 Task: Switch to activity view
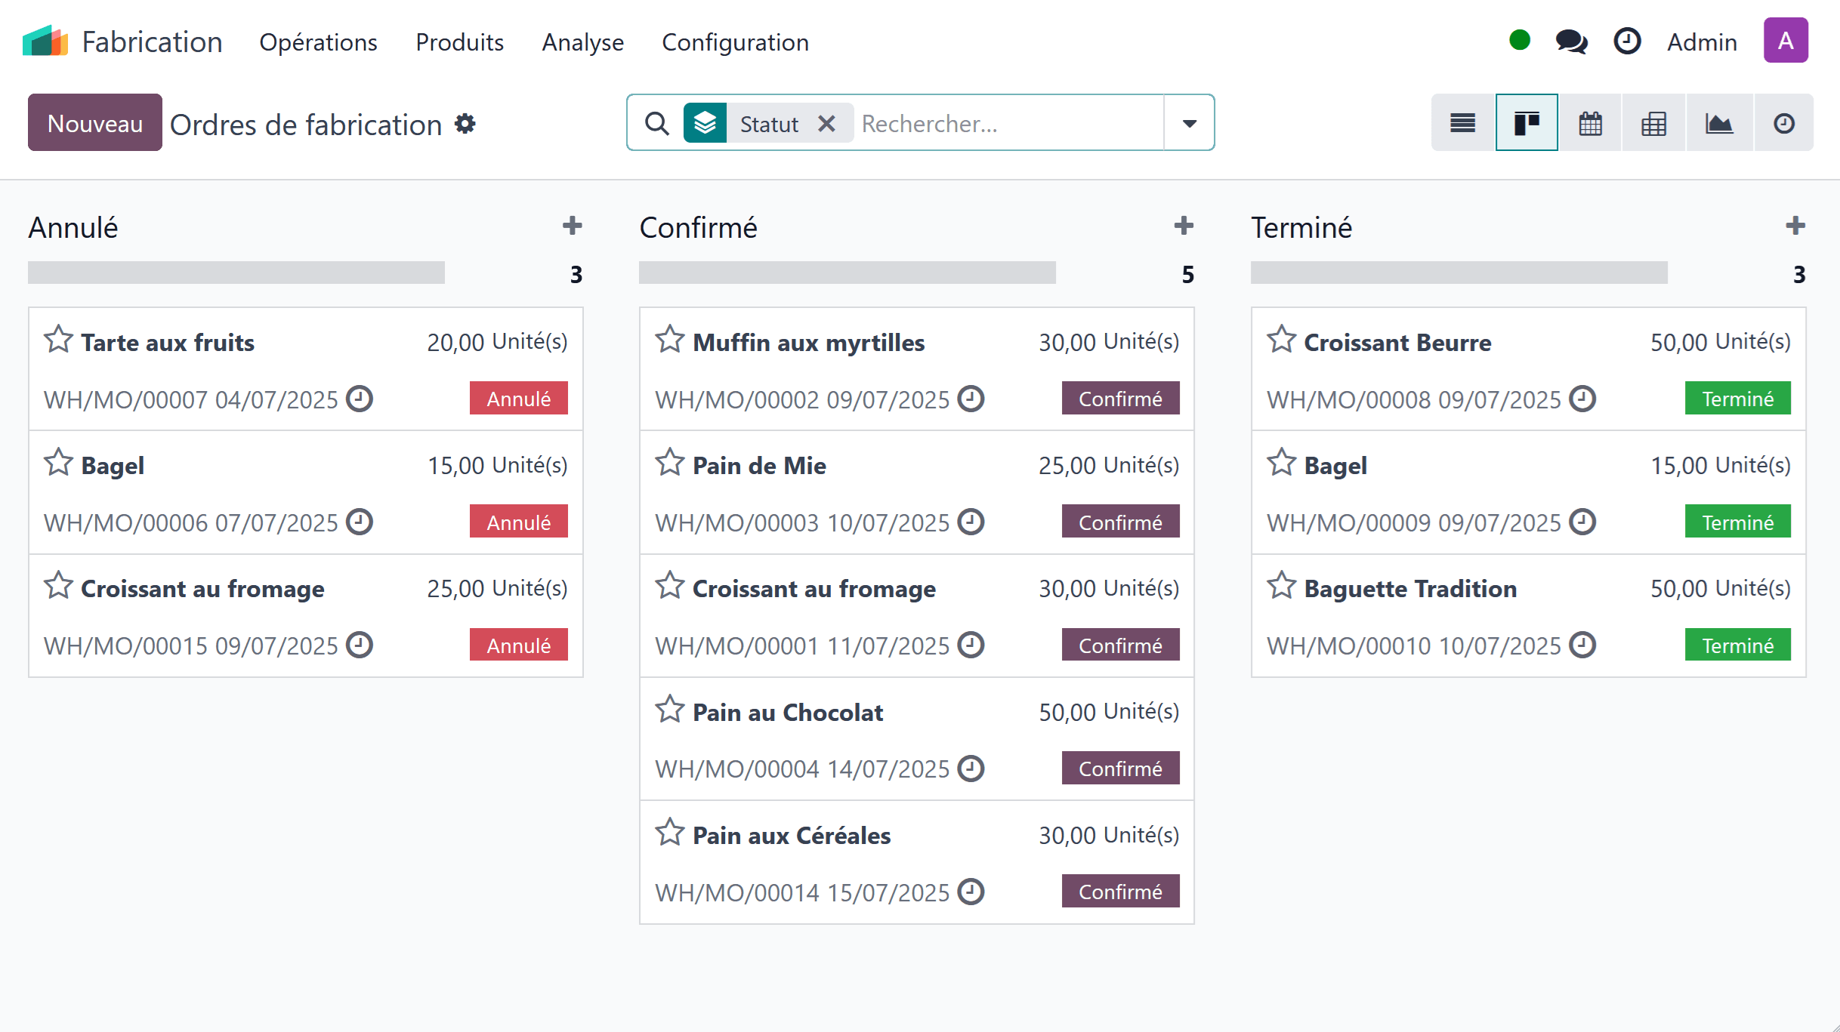click(x=1783, y=123)
